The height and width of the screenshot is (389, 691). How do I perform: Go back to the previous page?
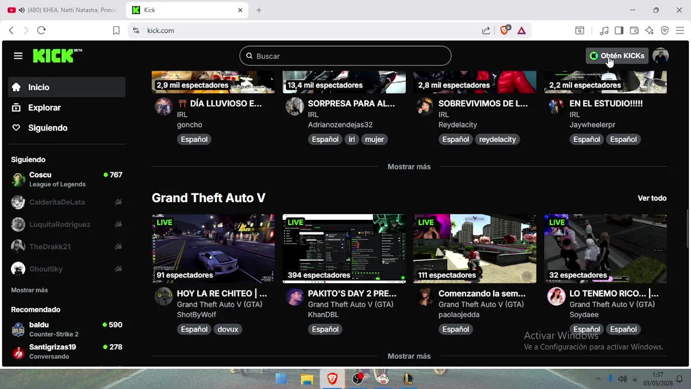coord(11,31)
